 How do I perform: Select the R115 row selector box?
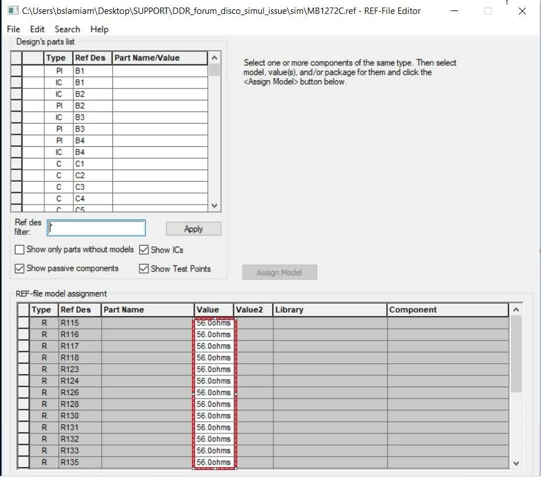tap(23, 323)
